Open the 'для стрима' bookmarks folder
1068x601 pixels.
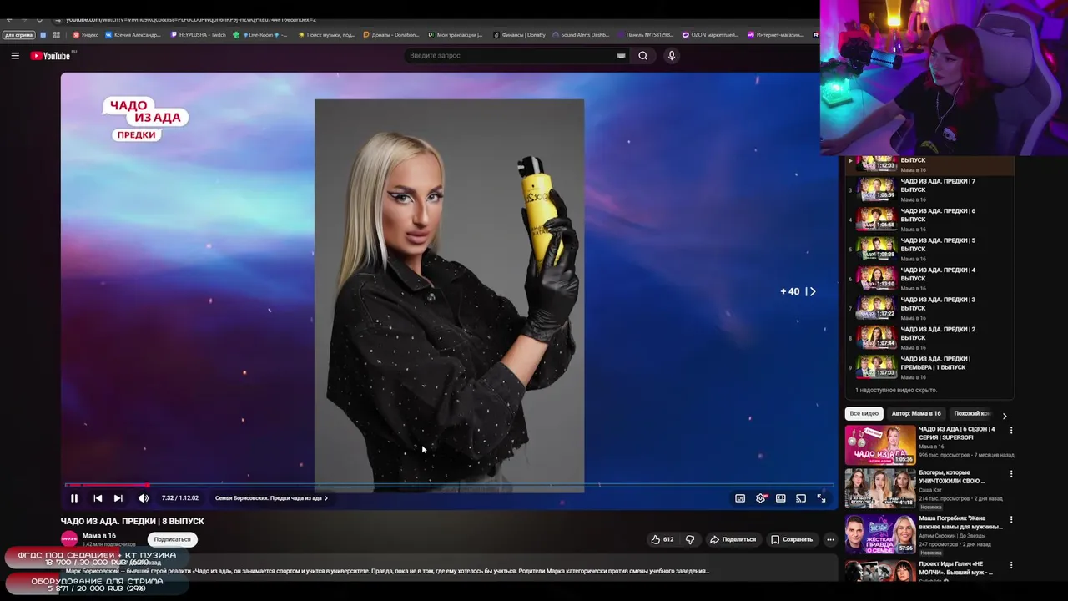point(18,35)
